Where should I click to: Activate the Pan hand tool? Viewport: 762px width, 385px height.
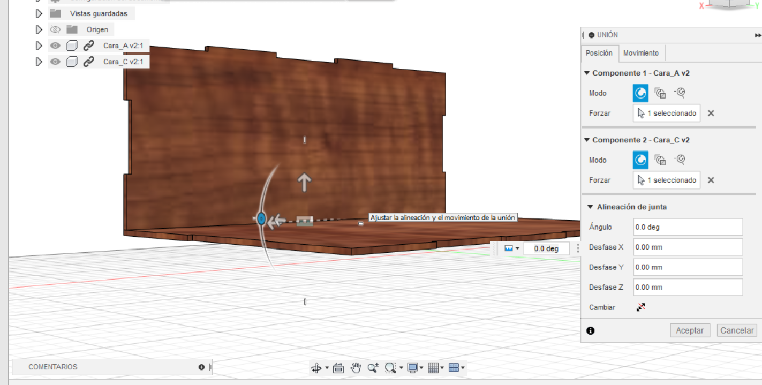tap(356, 368)
